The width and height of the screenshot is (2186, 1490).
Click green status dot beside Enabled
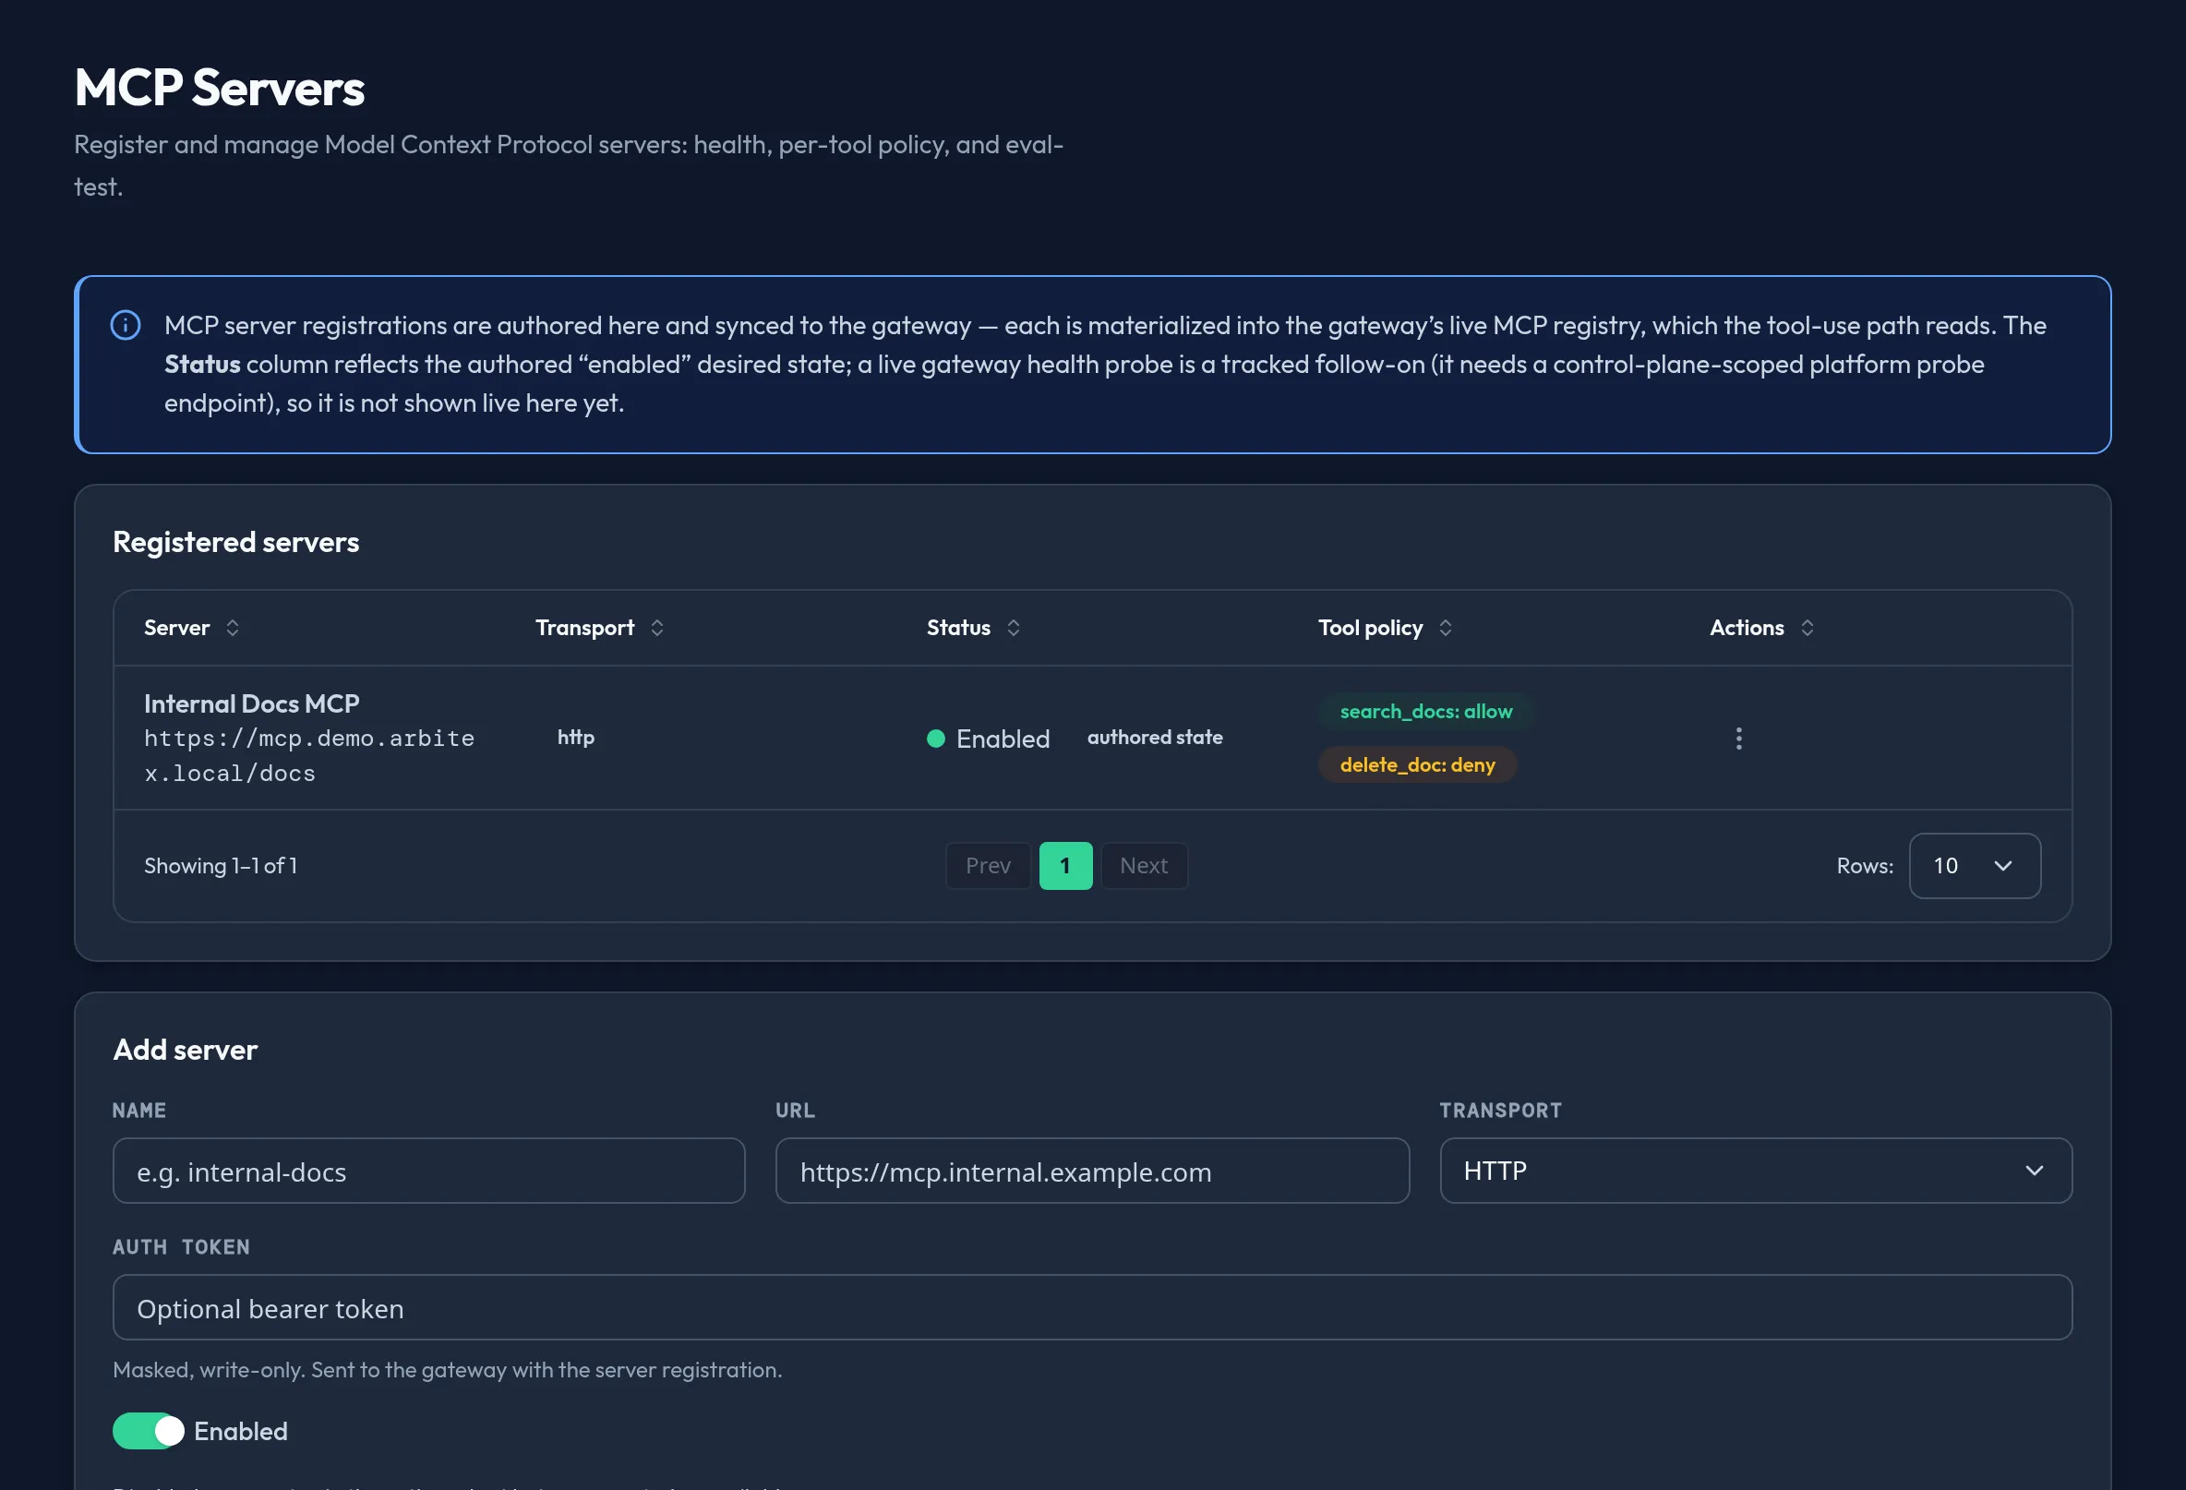935,739
